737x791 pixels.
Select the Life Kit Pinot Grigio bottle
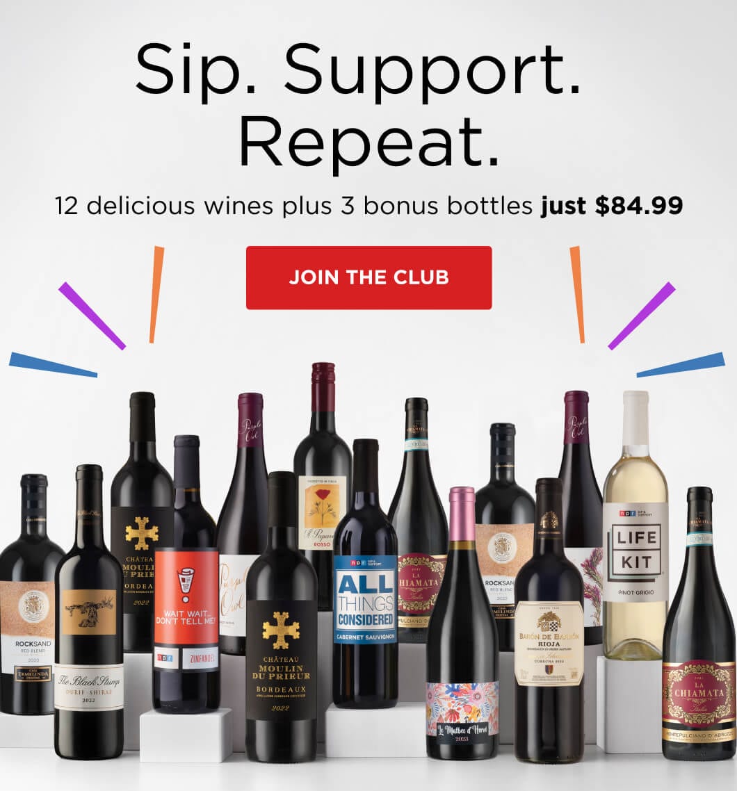[635, 525]
